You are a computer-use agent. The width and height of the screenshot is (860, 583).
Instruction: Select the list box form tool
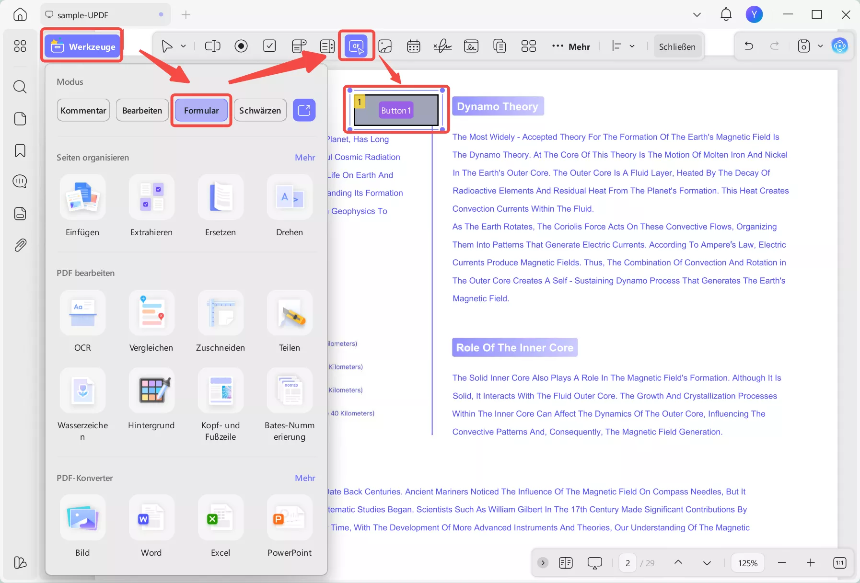tap(327, 46)
